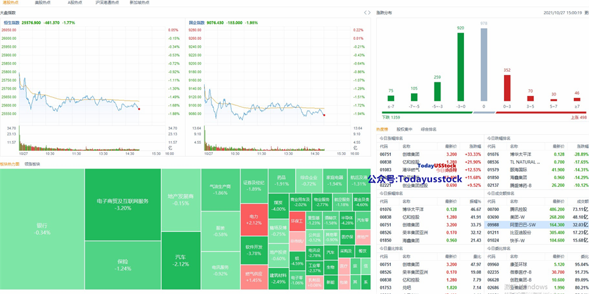Select the 腾讯控股 00700 row
The image size is (589, 294).
537,209
